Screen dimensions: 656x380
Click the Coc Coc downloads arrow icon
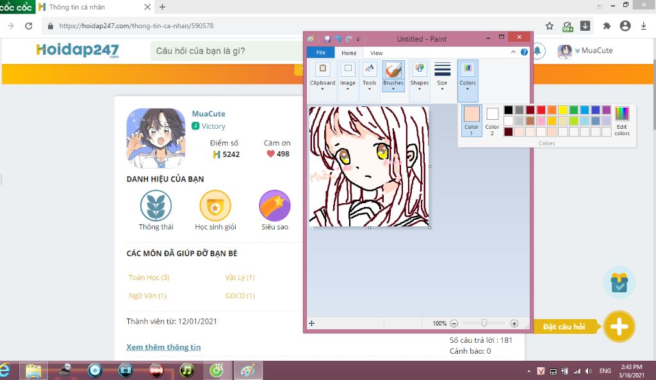point(643,26)
